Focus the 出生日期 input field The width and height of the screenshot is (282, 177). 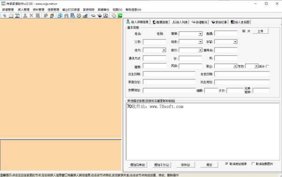(x=169, y=74)
